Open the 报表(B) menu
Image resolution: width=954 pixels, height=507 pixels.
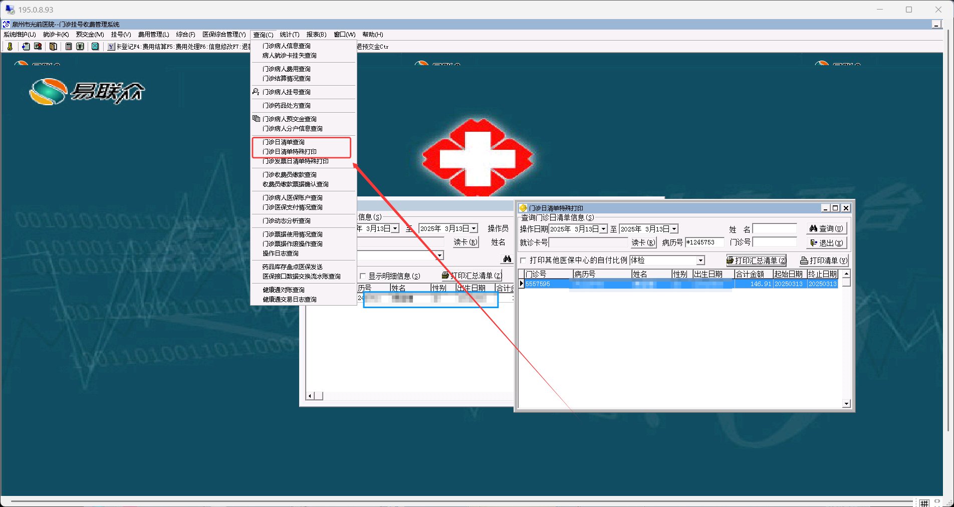(x=317, y=35)
